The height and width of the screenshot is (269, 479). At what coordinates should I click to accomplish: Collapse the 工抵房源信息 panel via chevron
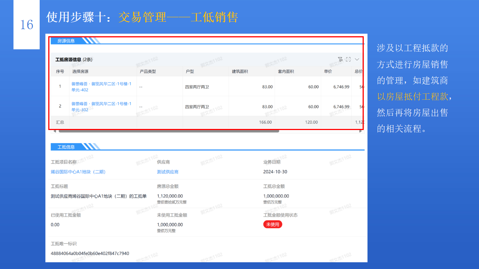click(357, 59)
